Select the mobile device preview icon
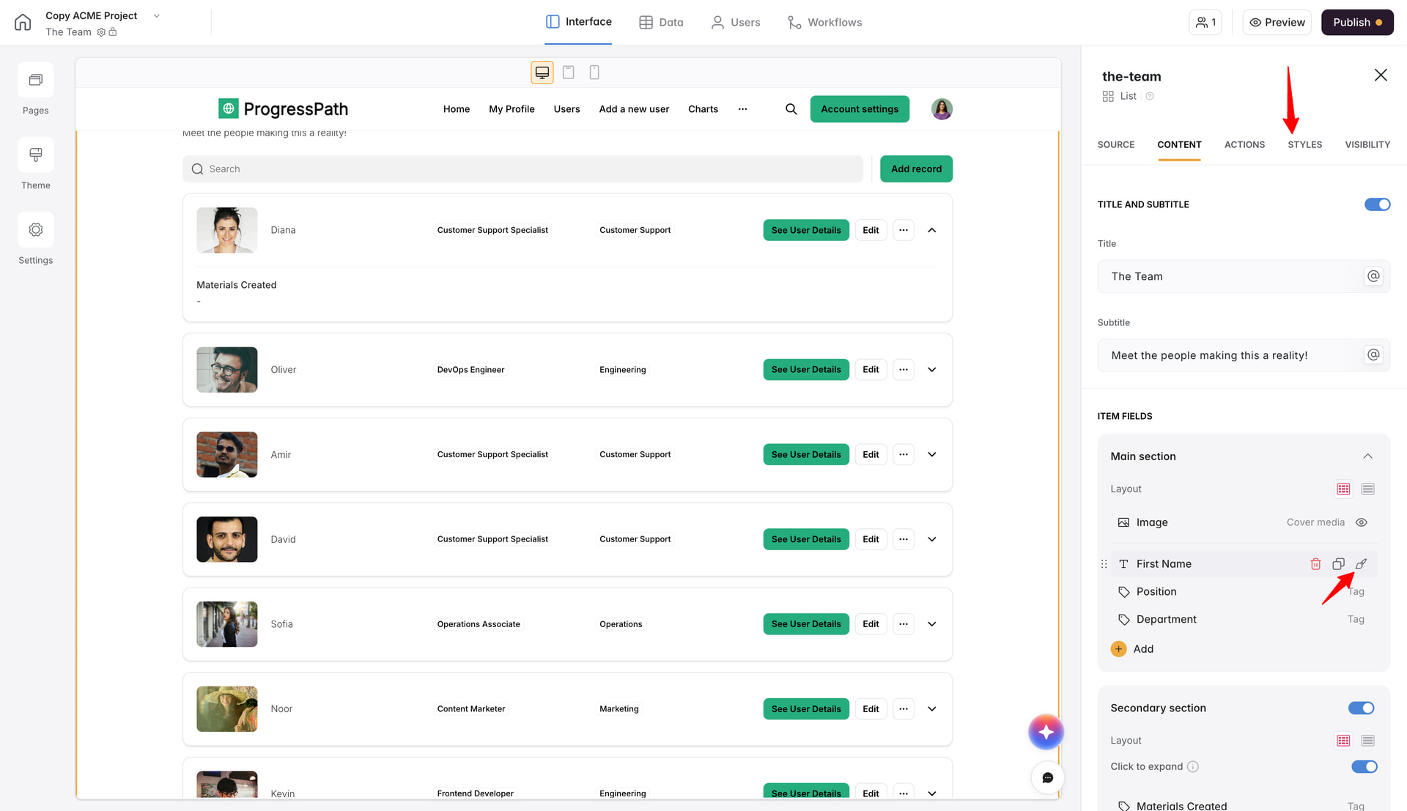This screenshot has width=1407, height=811. (x=594, y=72)
